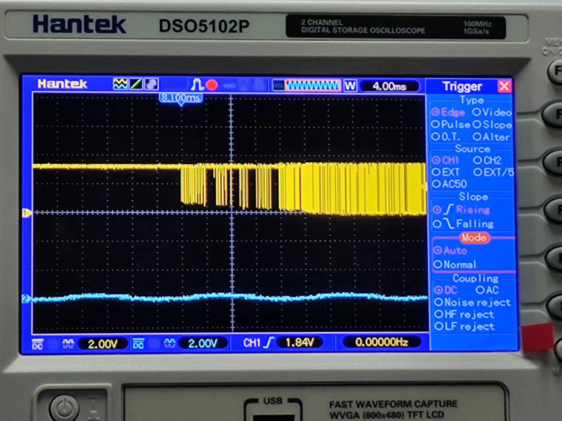Screen dimensions: 562x421
Task: Enable LF reject coupling
Action: tap(464, 327)
